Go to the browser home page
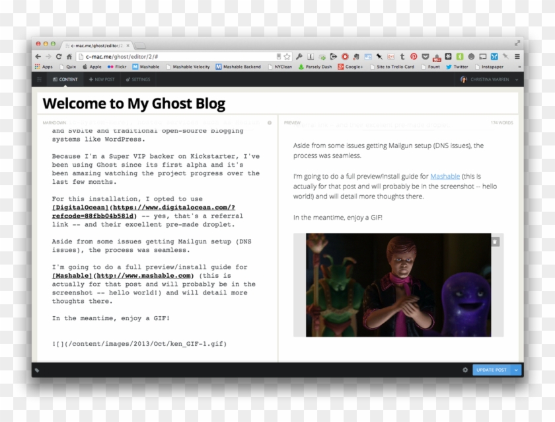Screen dimensions: 555x422 tap(69, 57)
